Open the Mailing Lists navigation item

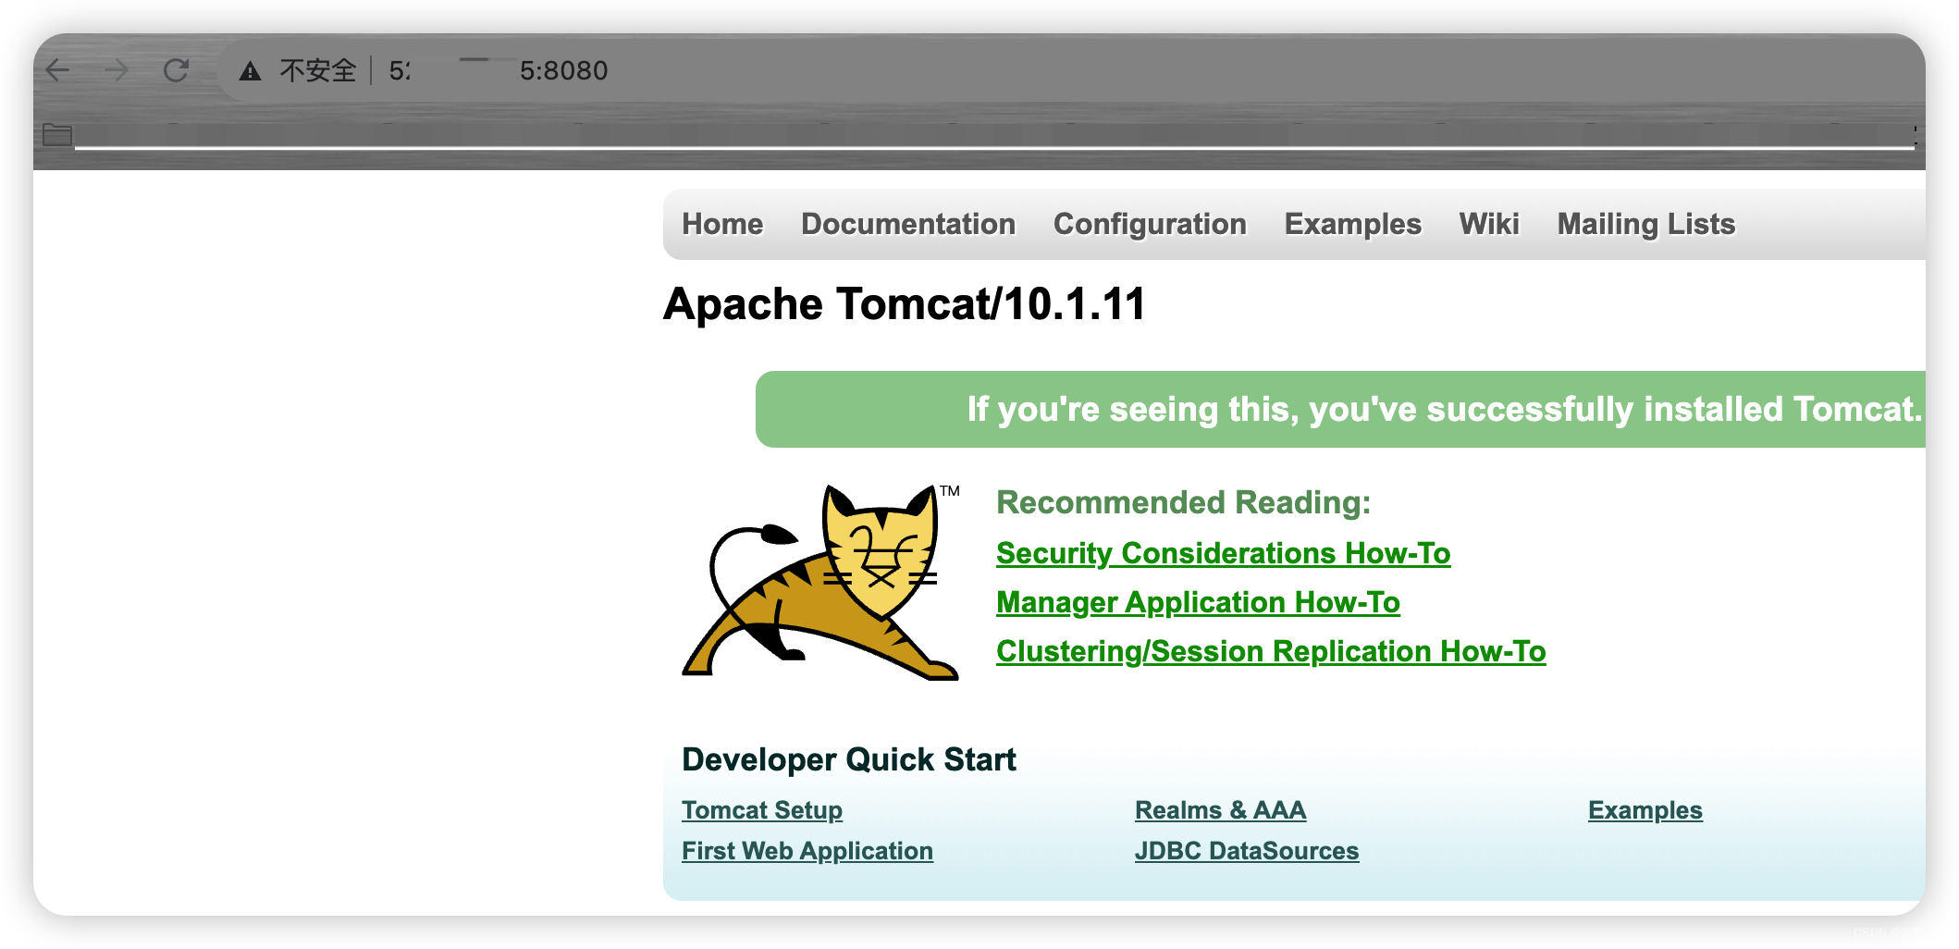[x=1646, y=224]
